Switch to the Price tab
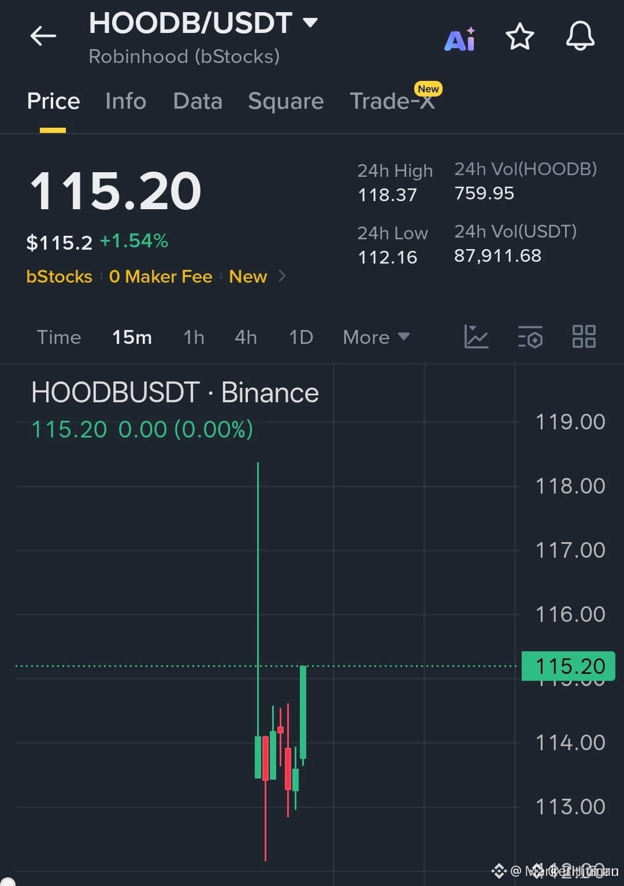The image size is (624, 886). pyautogui.click(x=53, y=101)
